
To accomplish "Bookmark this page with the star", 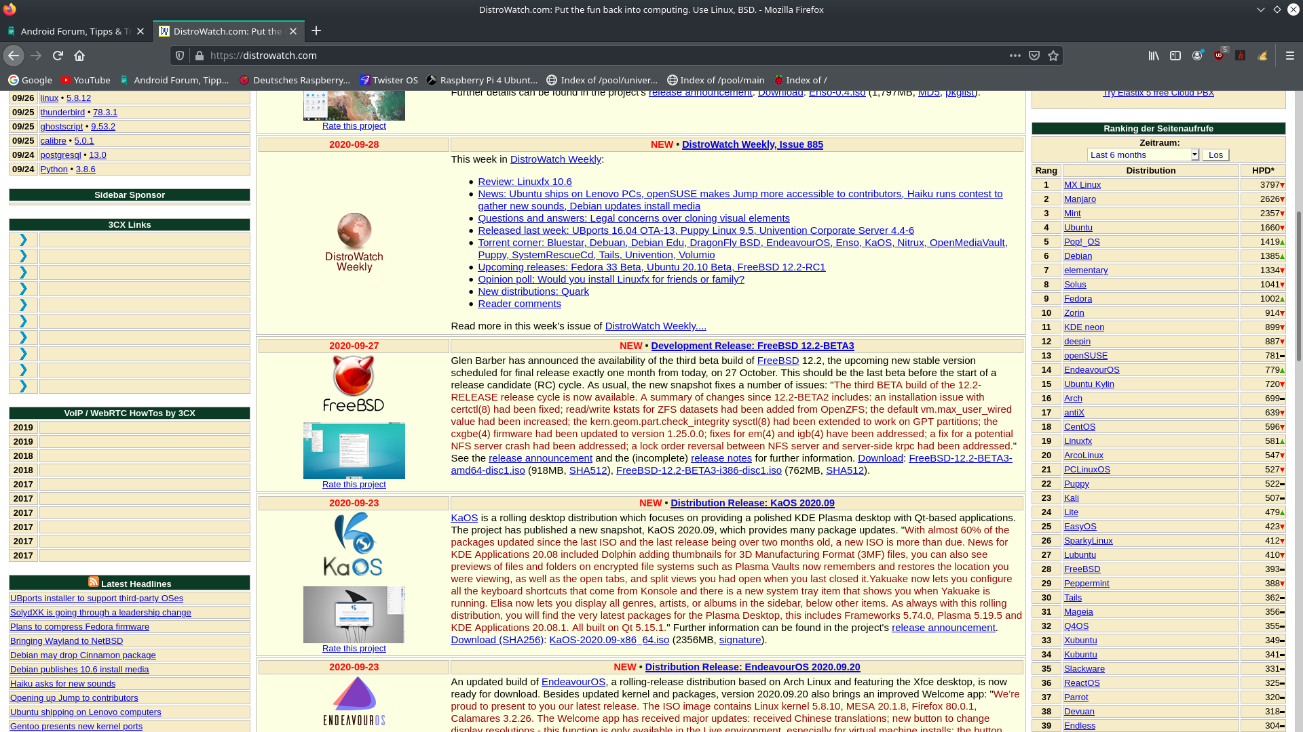I will click(x=1053, y=56).
